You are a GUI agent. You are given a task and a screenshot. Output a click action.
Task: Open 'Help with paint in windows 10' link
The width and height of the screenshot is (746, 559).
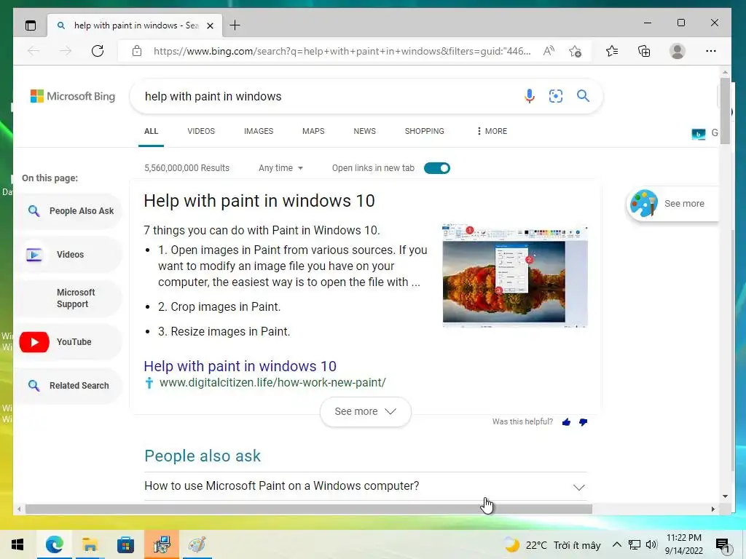coord(240,366)
